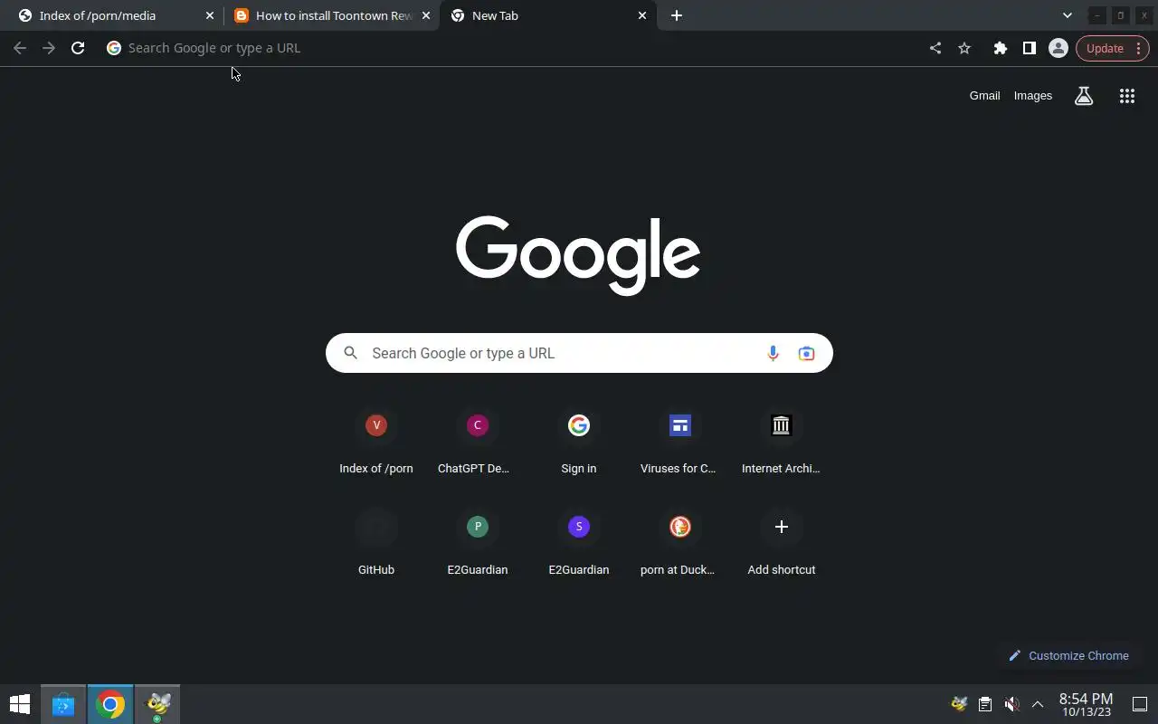Close the How to install Toontown tab

[x=426, y=15]
